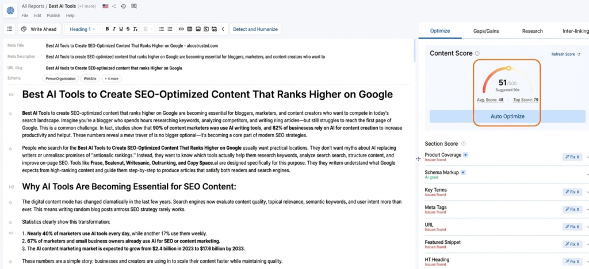Click Fix X for URL row
Screen dimensions: 589x269
572,227
